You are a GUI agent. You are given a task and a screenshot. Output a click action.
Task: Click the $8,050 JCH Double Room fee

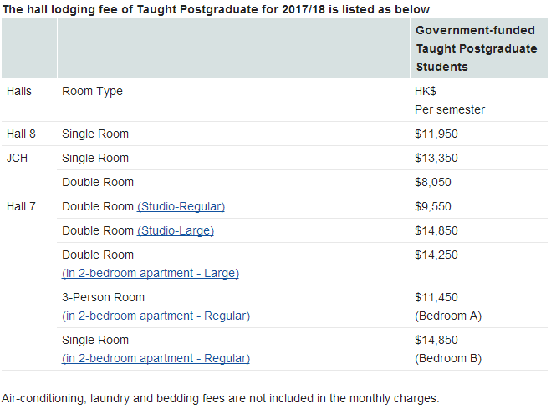coord(433,182)
